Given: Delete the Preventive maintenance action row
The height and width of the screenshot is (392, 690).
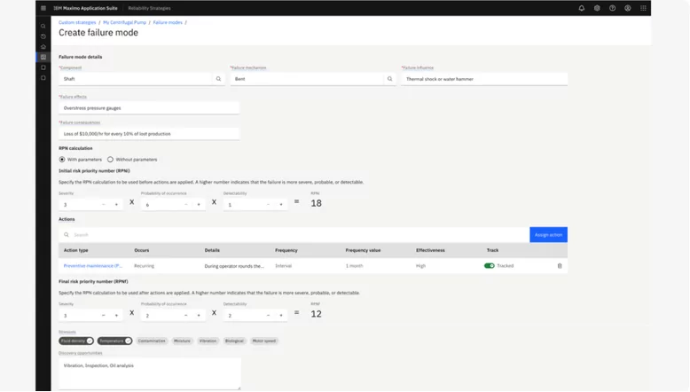Looking at the screenshot, I should [560, 266].
